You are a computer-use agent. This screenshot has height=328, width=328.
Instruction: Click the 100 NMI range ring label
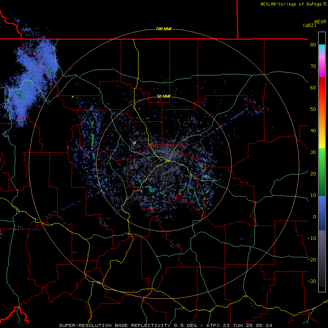coord(164,29)
